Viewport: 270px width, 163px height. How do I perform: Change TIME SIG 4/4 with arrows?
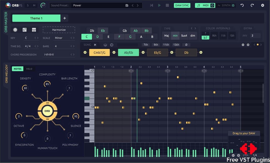37,46
